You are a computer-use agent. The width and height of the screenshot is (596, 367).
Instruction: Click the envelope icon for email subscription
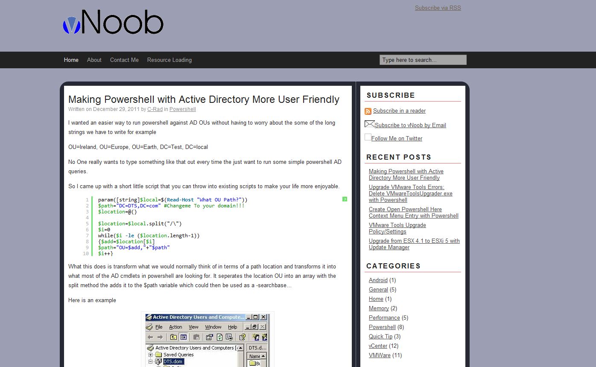pos(369,124)
